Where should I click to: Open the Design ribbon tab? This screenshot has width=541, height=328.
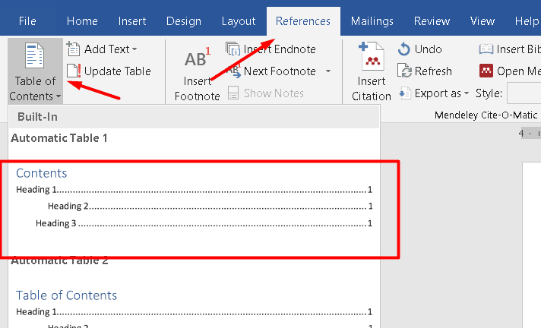tap(182, 21)
